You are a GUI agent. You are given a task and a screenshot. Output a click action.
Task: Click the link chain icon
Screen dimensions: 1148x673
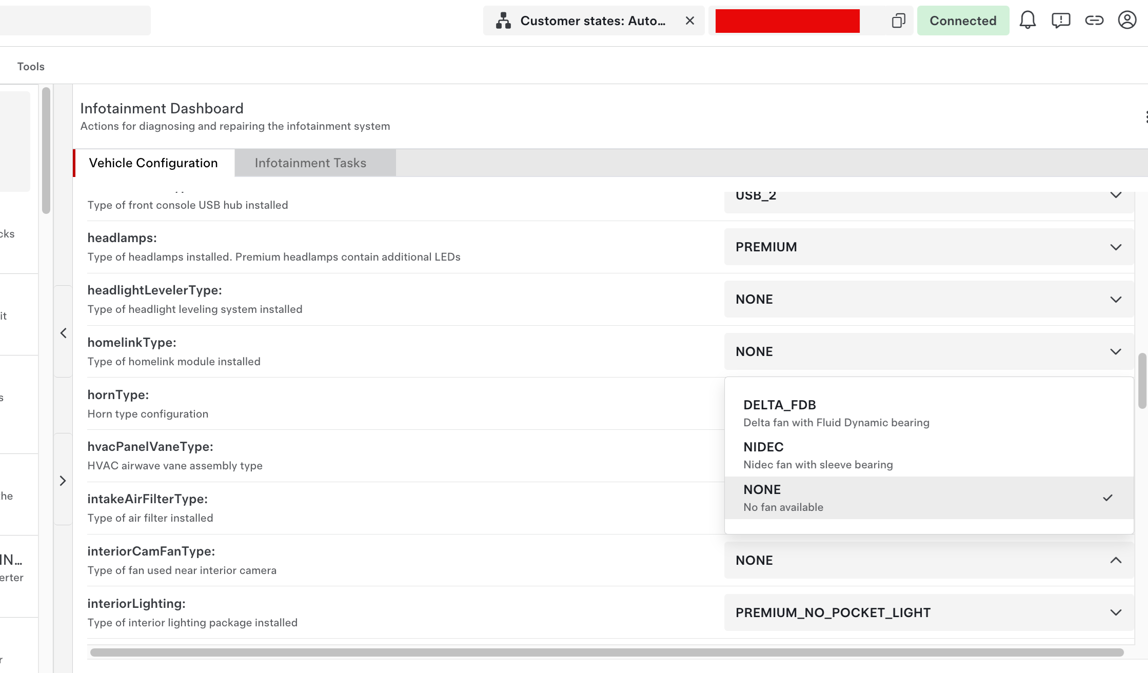pyautogui.click(x=1094, y=21)
